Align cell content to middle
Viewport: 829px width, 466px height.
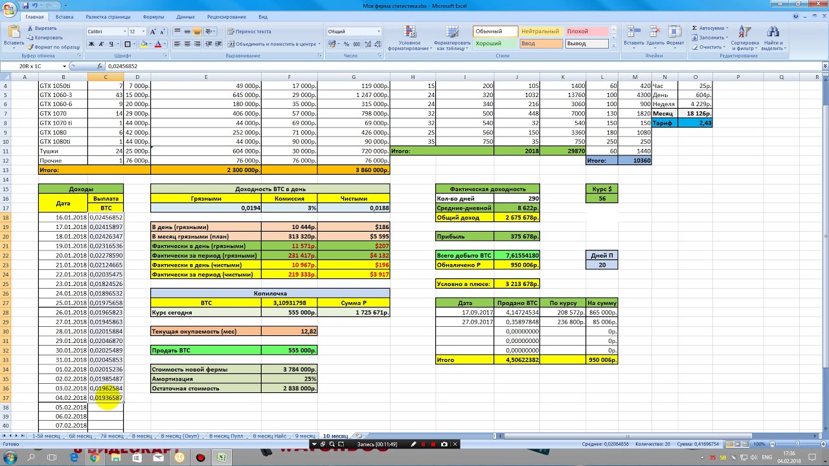tap(187, 31)
